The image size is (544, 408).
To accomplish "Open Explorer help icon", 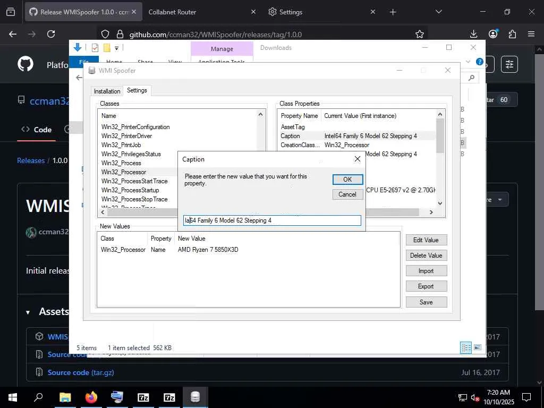I will point(480,62).
